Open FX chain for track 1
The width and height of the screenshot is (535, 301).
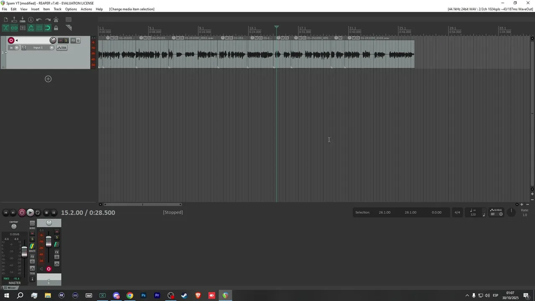coord(73,41)
